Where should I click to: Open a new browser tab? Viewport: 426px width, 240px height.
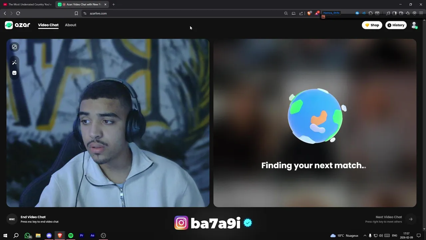click(x=113, y=4)
